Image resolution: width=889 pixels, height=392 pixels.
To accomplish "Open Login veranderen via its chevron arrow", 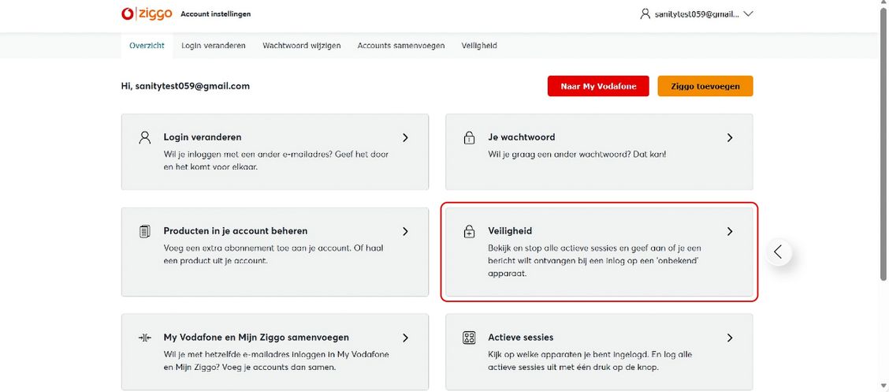I will coord(405,137).
